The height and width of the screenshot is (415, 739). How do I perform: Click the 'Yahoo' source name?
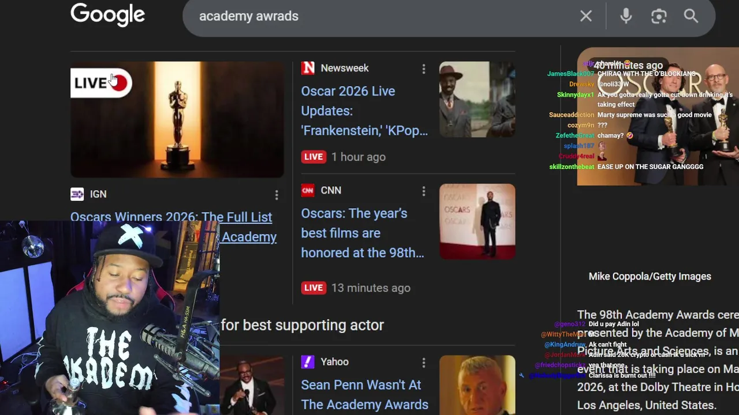pos(335,362)
